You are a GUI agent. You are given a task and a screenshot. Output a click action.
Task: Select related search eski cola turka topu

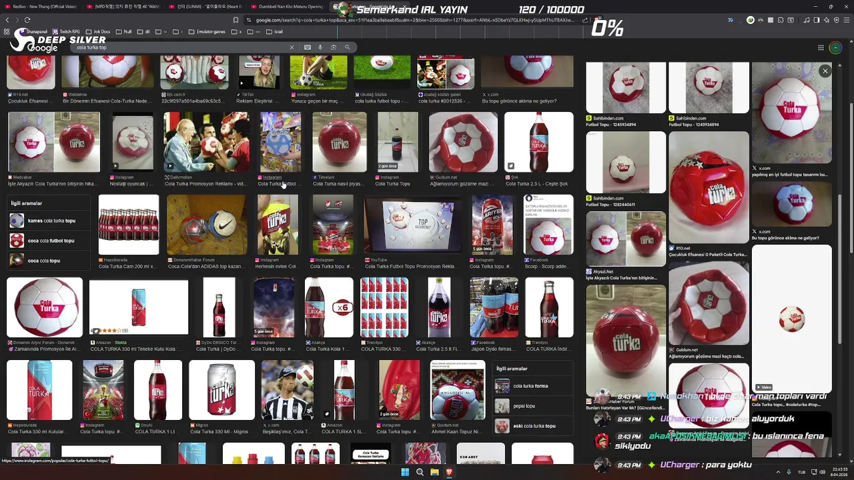click(x=533, y=426)
